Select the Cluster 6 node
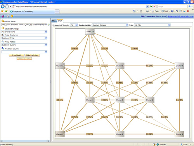 click(x=149, y=100)
